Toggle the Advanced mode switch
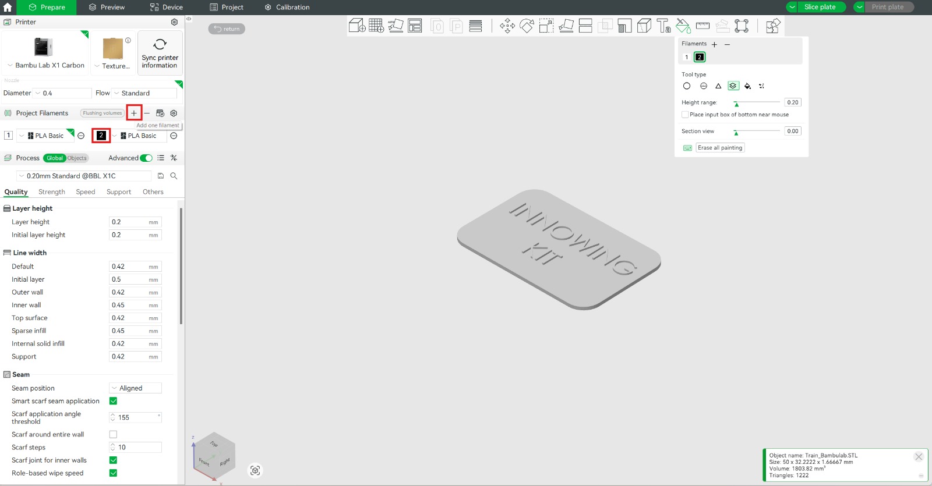This screenshot has height=486, width=932. pos(146,158)
